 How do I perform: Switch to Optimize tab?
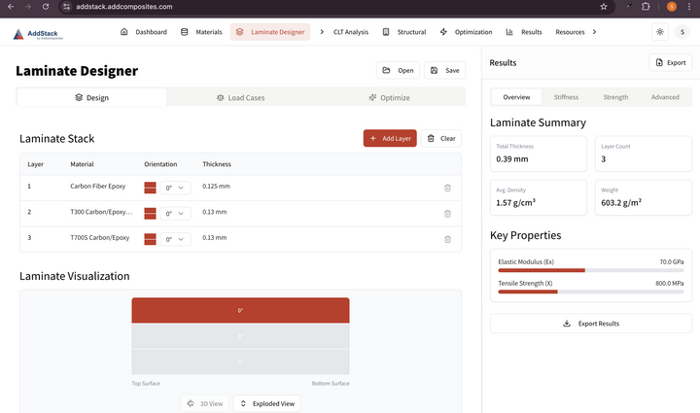tap(389, 98)
